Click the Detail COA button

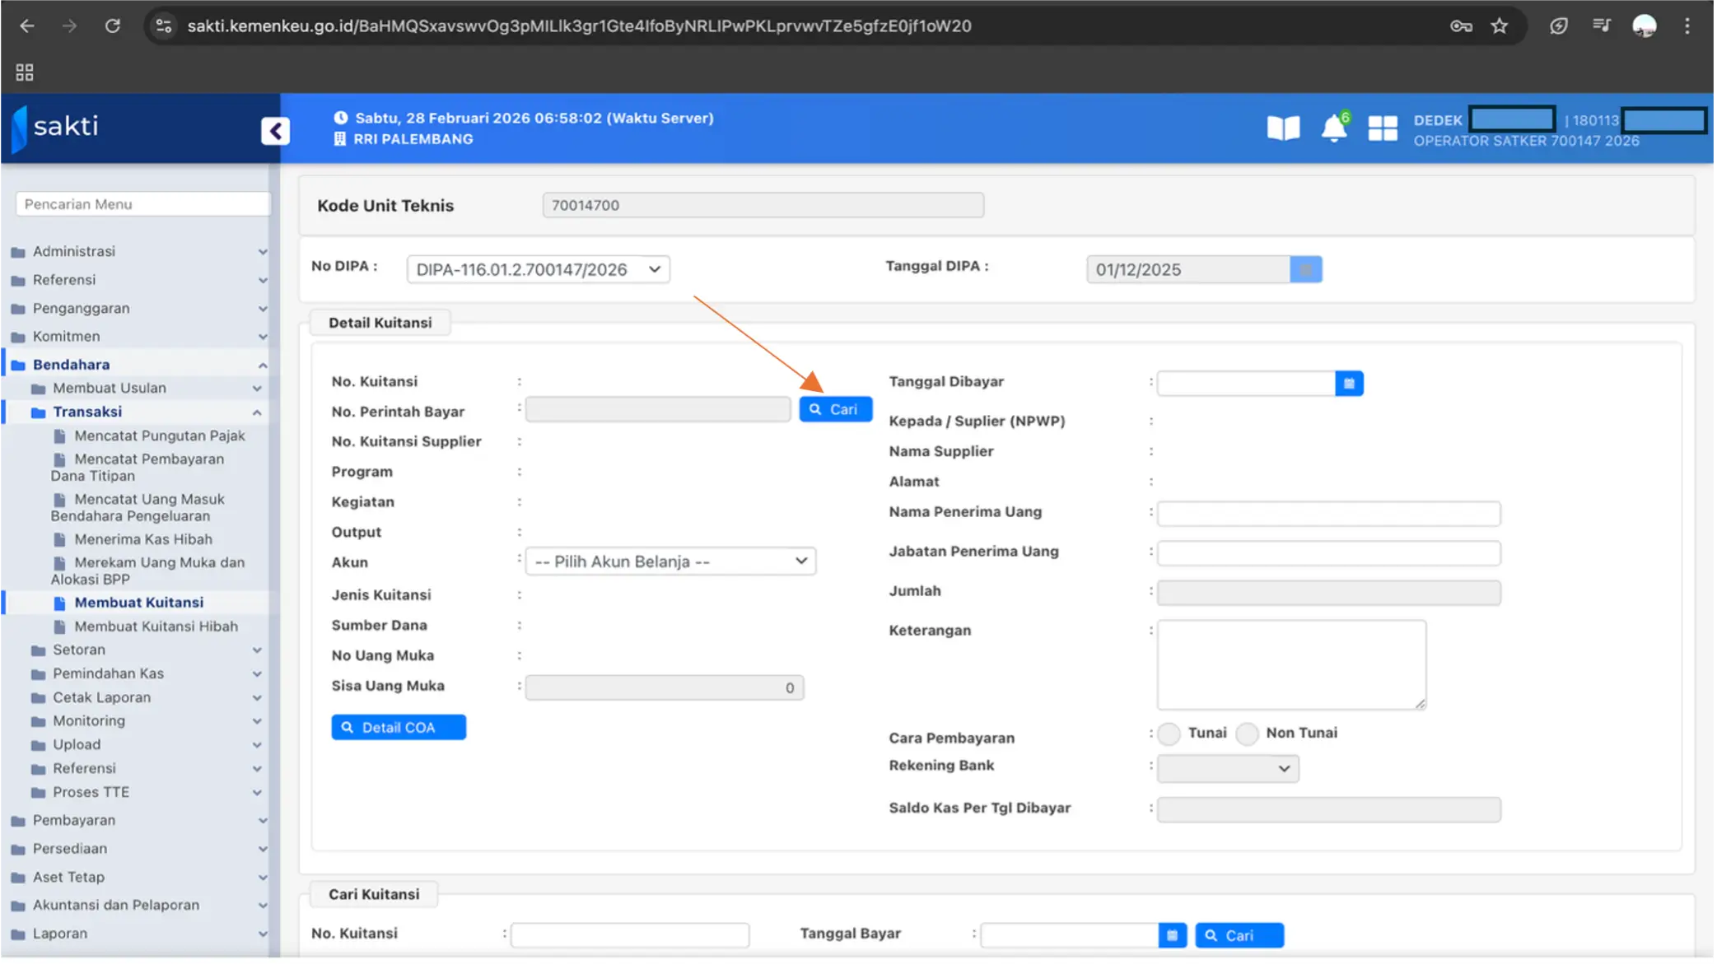point(399,727)
